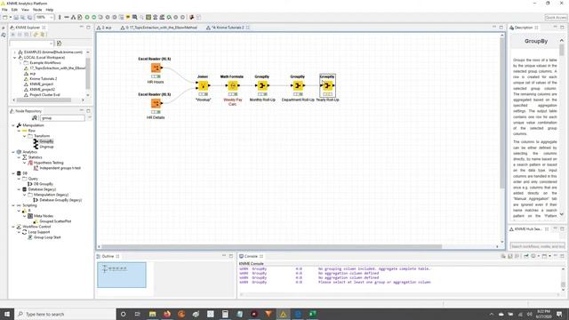Image resolution: width=569 pixels, height=320 pixels.
Task: Click the Execute all nodes green toolbar icon
Action: pyautogui.click(x=94, y=17)
